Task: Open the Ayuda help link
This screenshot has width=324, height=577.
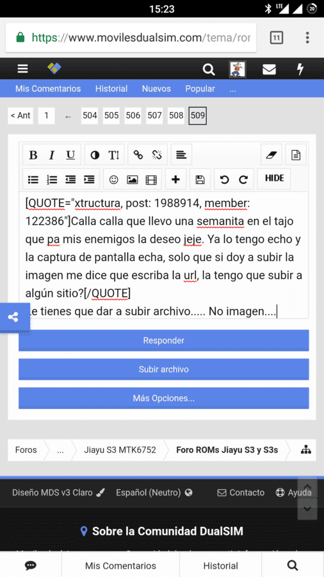Action: (293, 492)
